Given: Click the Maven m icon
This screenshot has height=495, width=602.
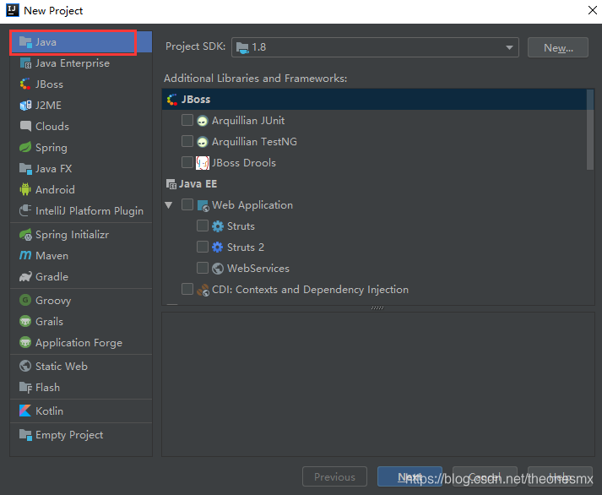Looking at the screenshot, I should click(25, 255).
